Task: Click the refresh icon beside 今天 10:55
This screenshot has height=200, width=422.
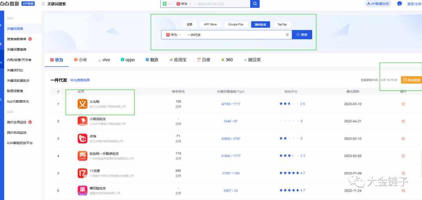Action: (396, 80)
